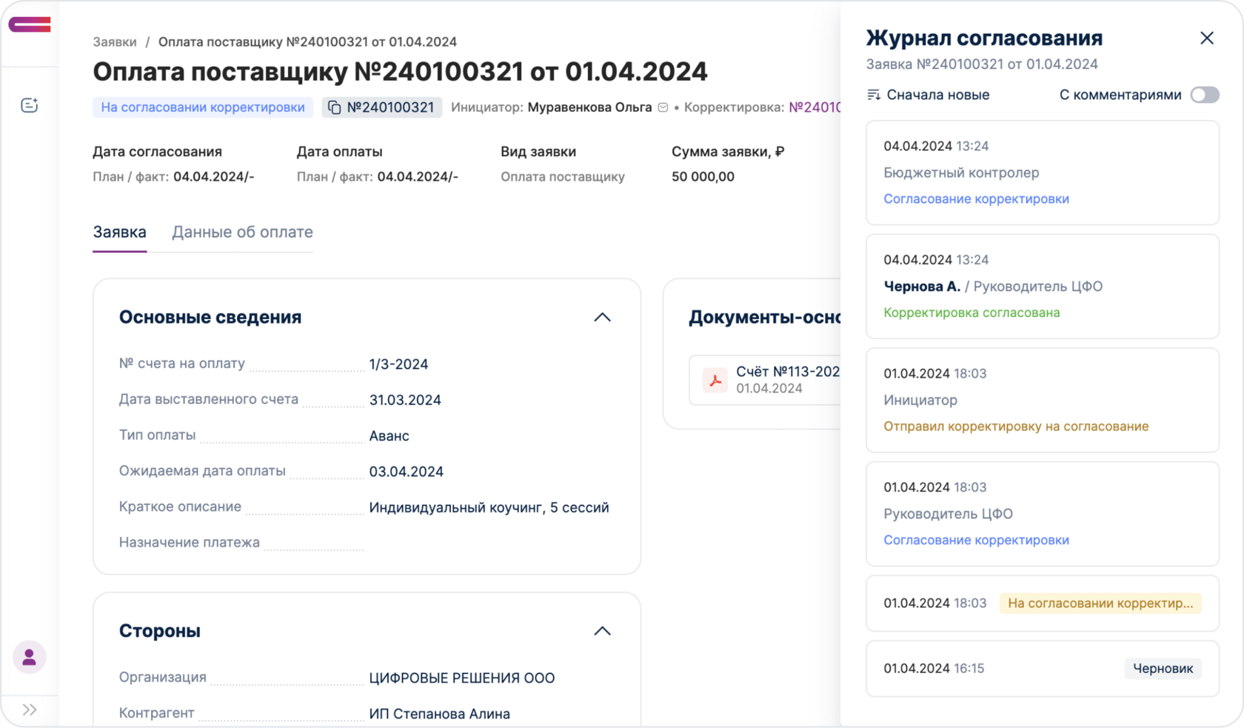Open the requests list sidebar icon
The width and height of the screenshot is (1244, 728).
click(x=30, y=105)
